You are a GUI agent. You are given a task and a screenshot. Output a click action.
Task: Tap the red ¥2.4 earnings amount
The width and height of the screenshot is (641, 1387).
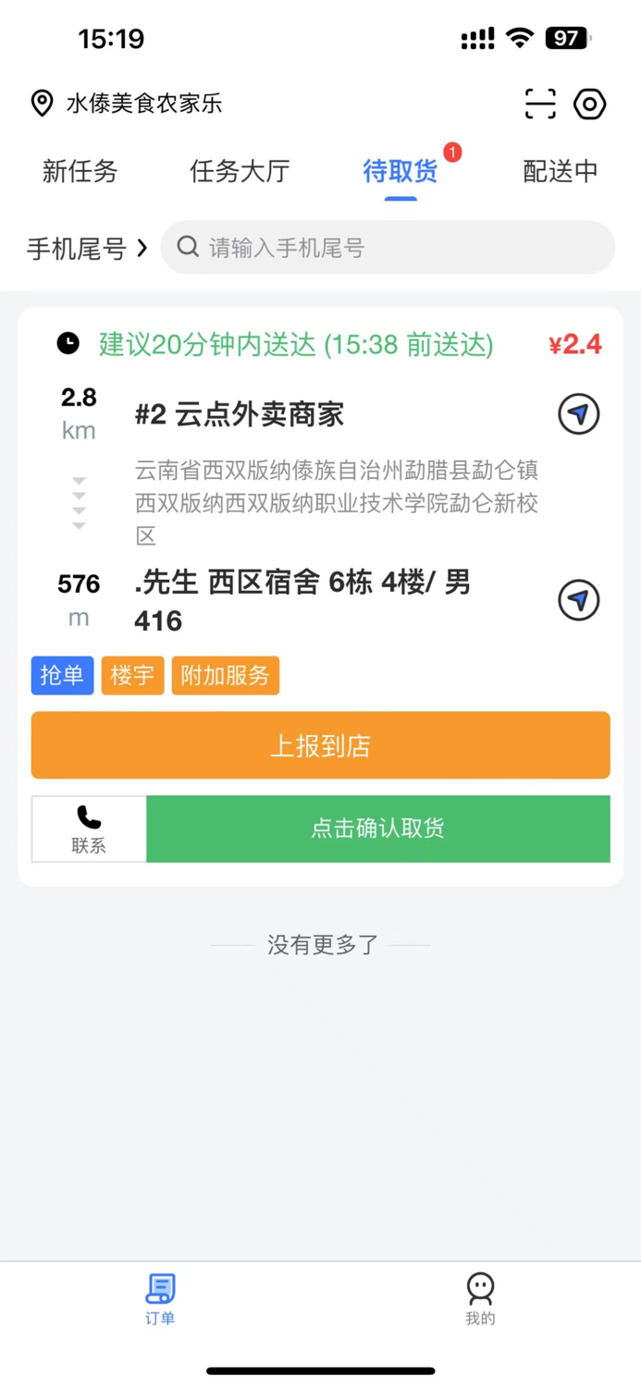574,343
